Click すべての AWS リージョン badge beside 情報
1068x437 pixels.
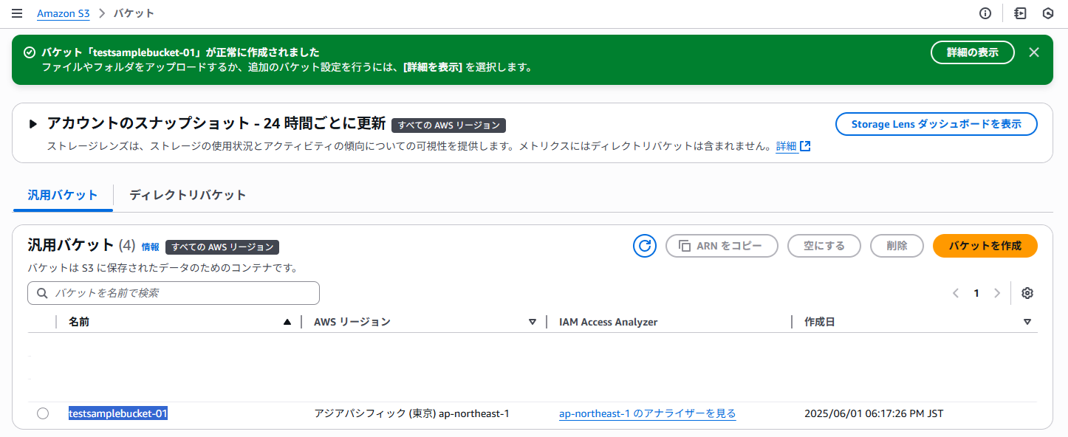(222, 247)
